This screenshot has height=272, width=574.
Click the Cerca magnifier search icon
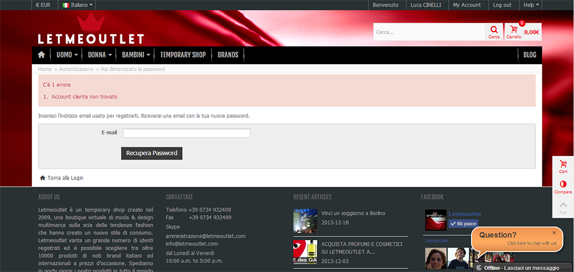494,32
